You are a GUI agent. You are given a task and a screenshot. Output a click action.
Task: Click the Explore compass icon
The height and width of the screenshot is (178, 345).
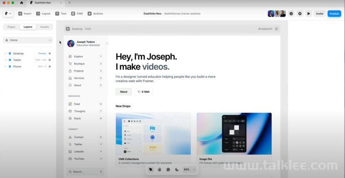(70, 57)
